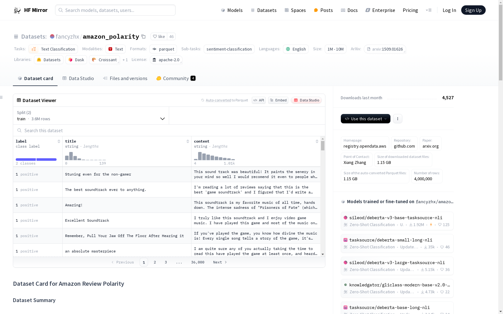Sort by the title column
503x314 pixels.
(x=188, y=141)
